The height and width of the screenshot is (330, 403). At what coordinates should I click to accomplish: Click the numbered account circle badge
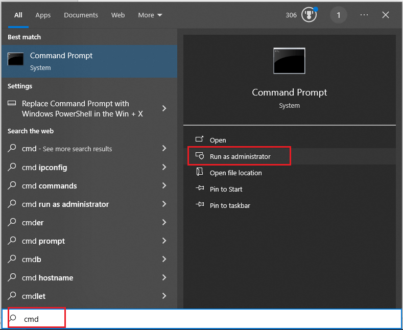tap(338, 15)
